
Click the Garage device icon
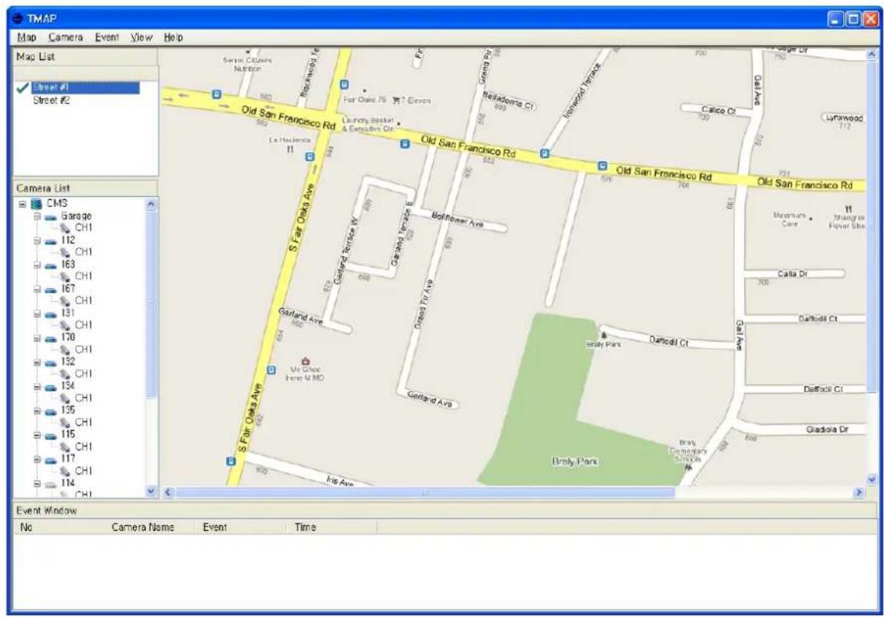51,218
